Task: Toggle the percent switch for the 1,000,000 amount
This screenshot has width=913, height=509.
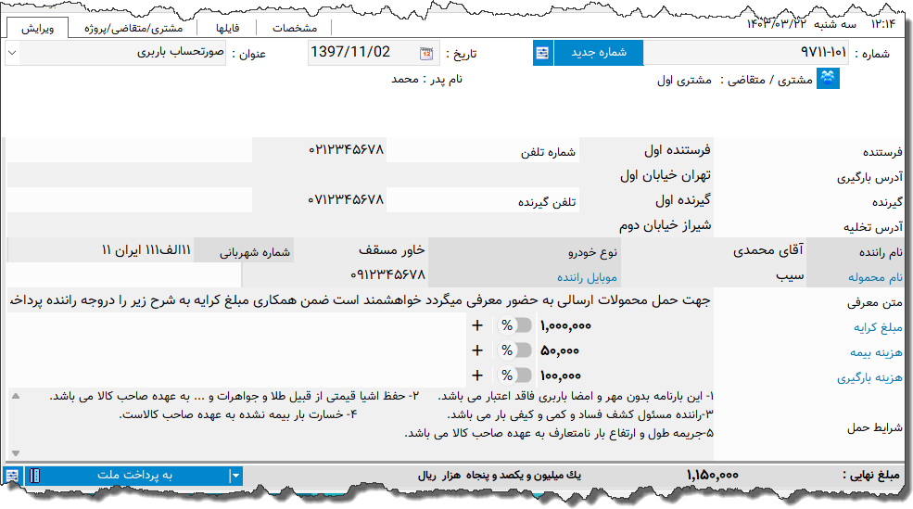Action: tap(515, 325)
